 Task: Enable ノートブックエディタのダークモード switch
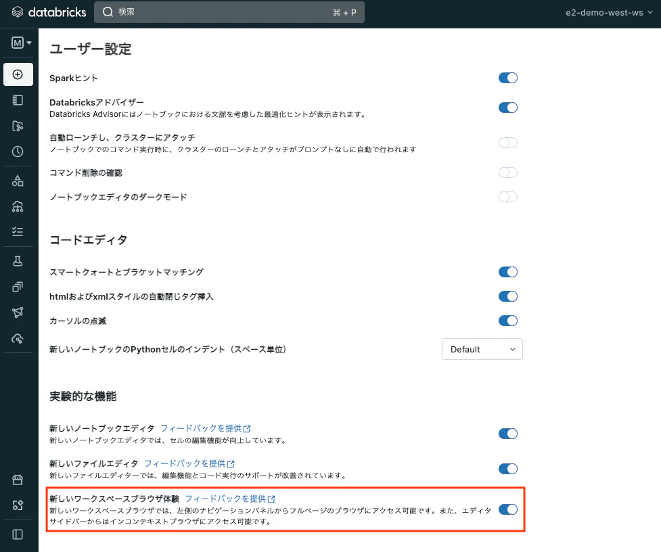coord(508,198)
